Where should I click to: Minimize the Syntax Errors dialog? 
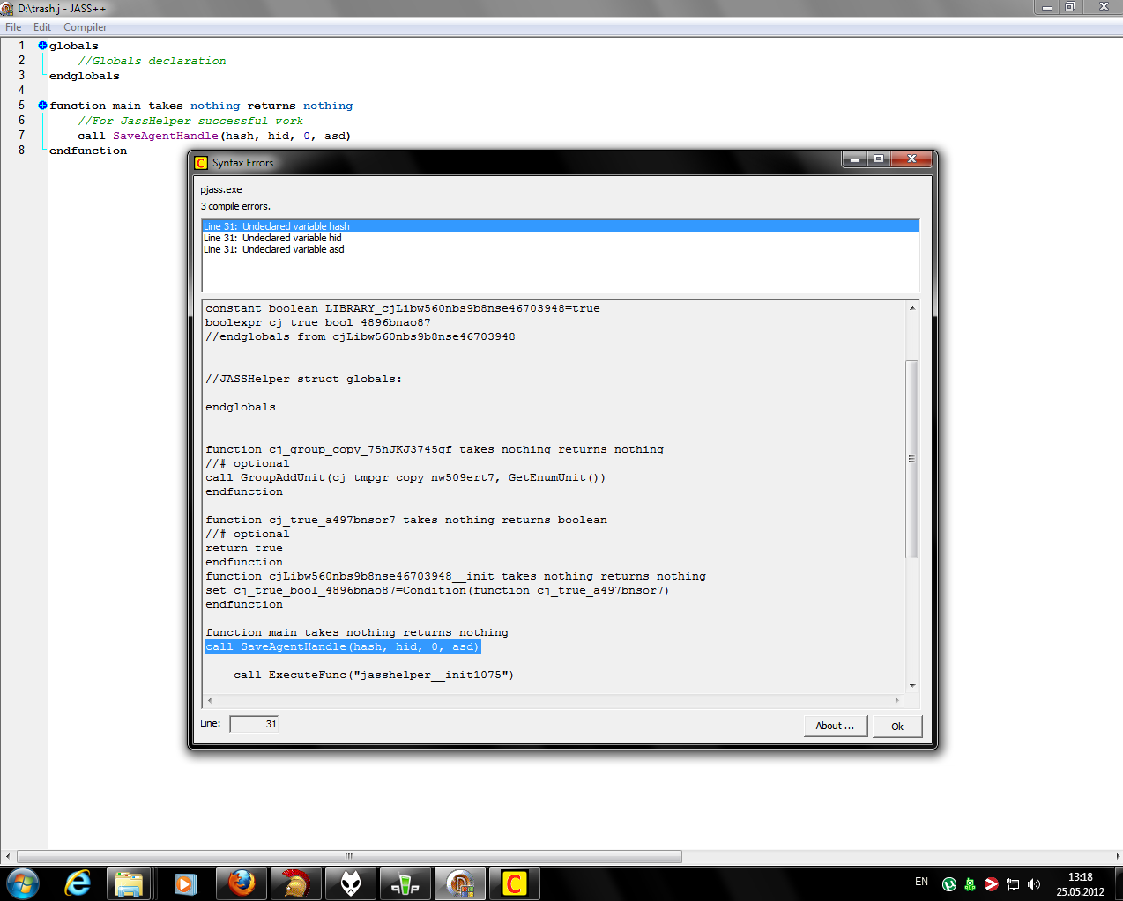tap(854, 159)
